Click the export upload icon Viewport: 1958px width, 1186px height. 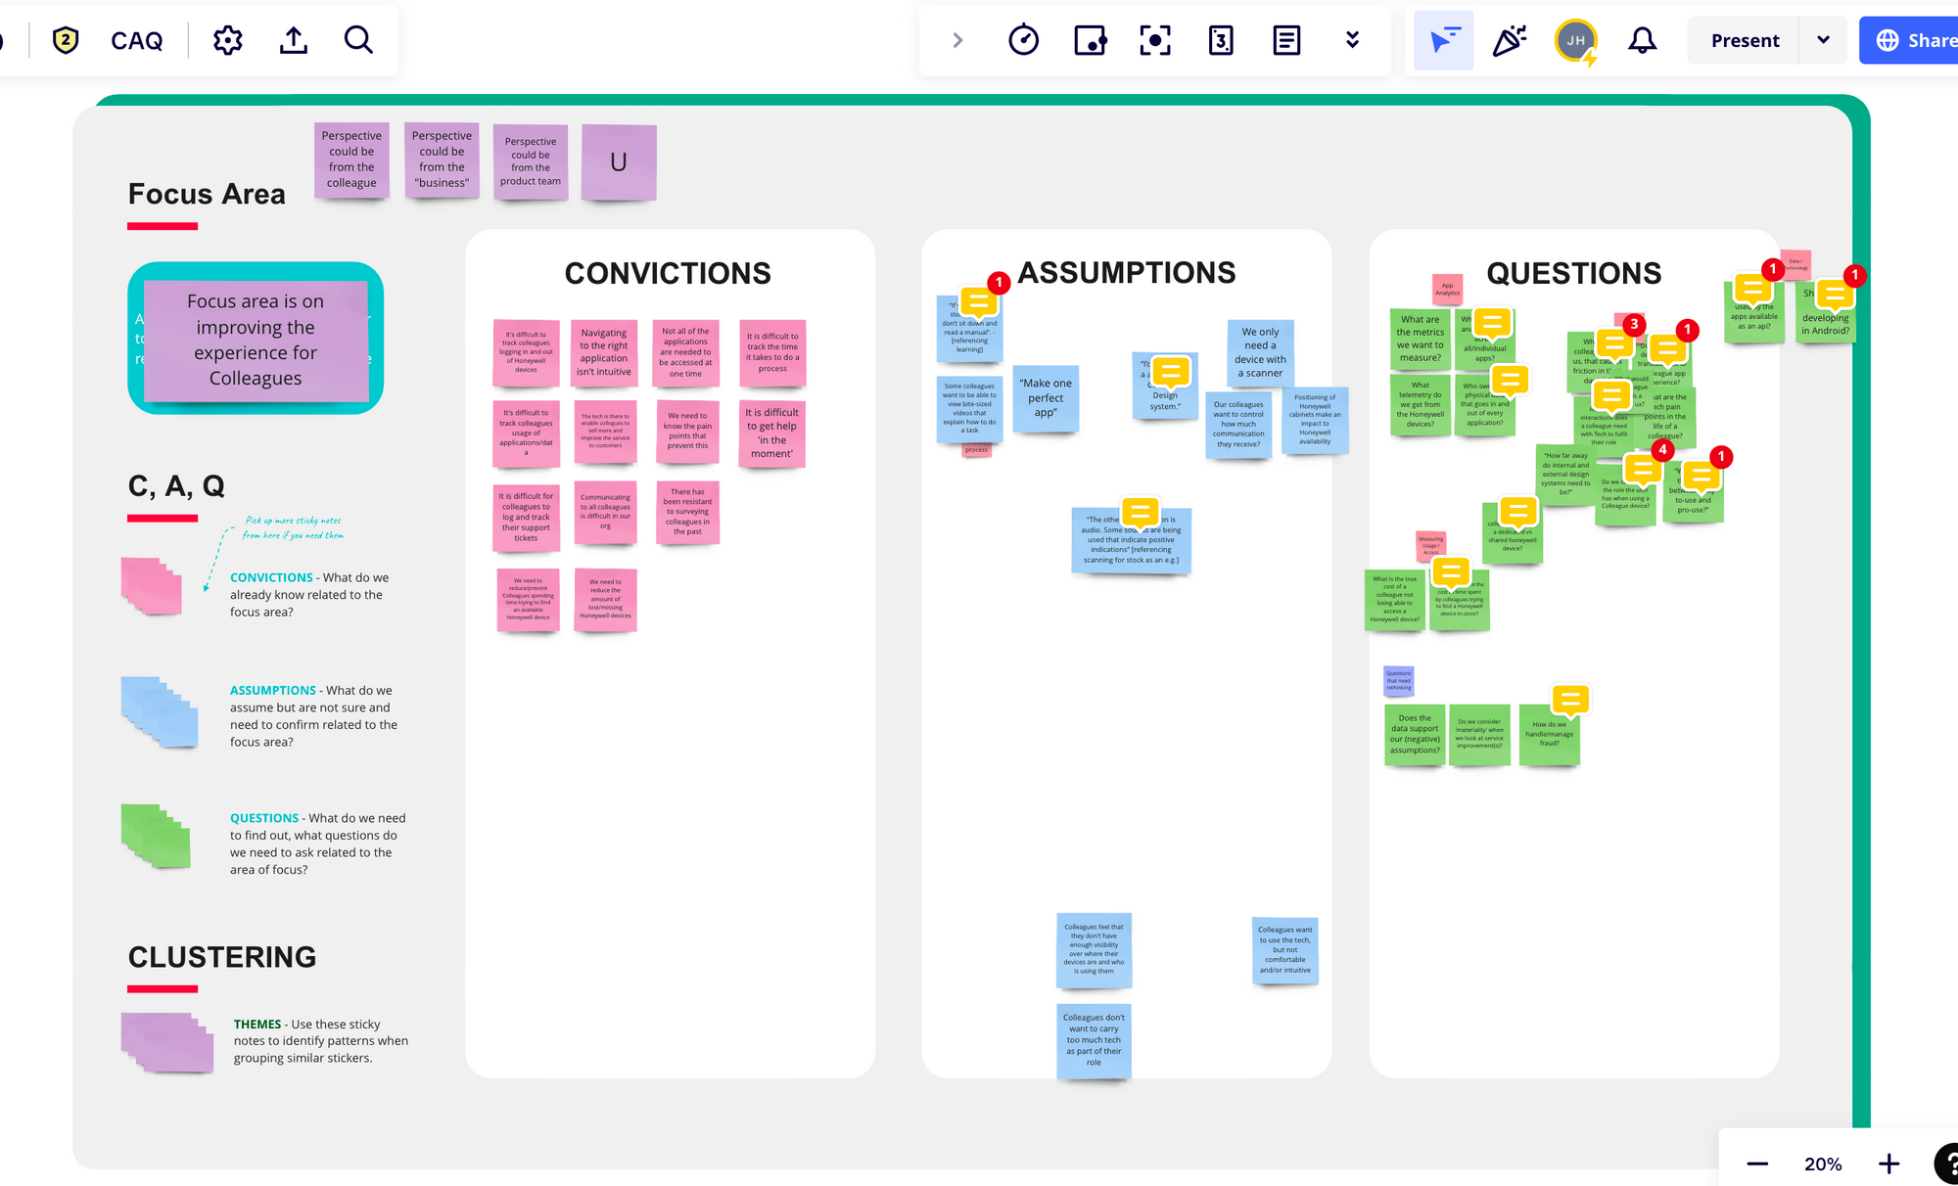coord(293,40)
